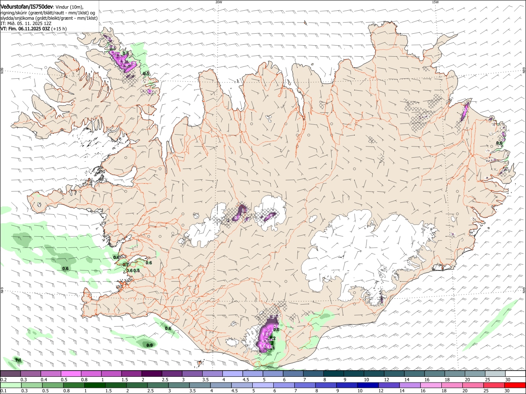
Task: Pick the pale grey upper swatch starting at 25
Action: pos(495,373)
